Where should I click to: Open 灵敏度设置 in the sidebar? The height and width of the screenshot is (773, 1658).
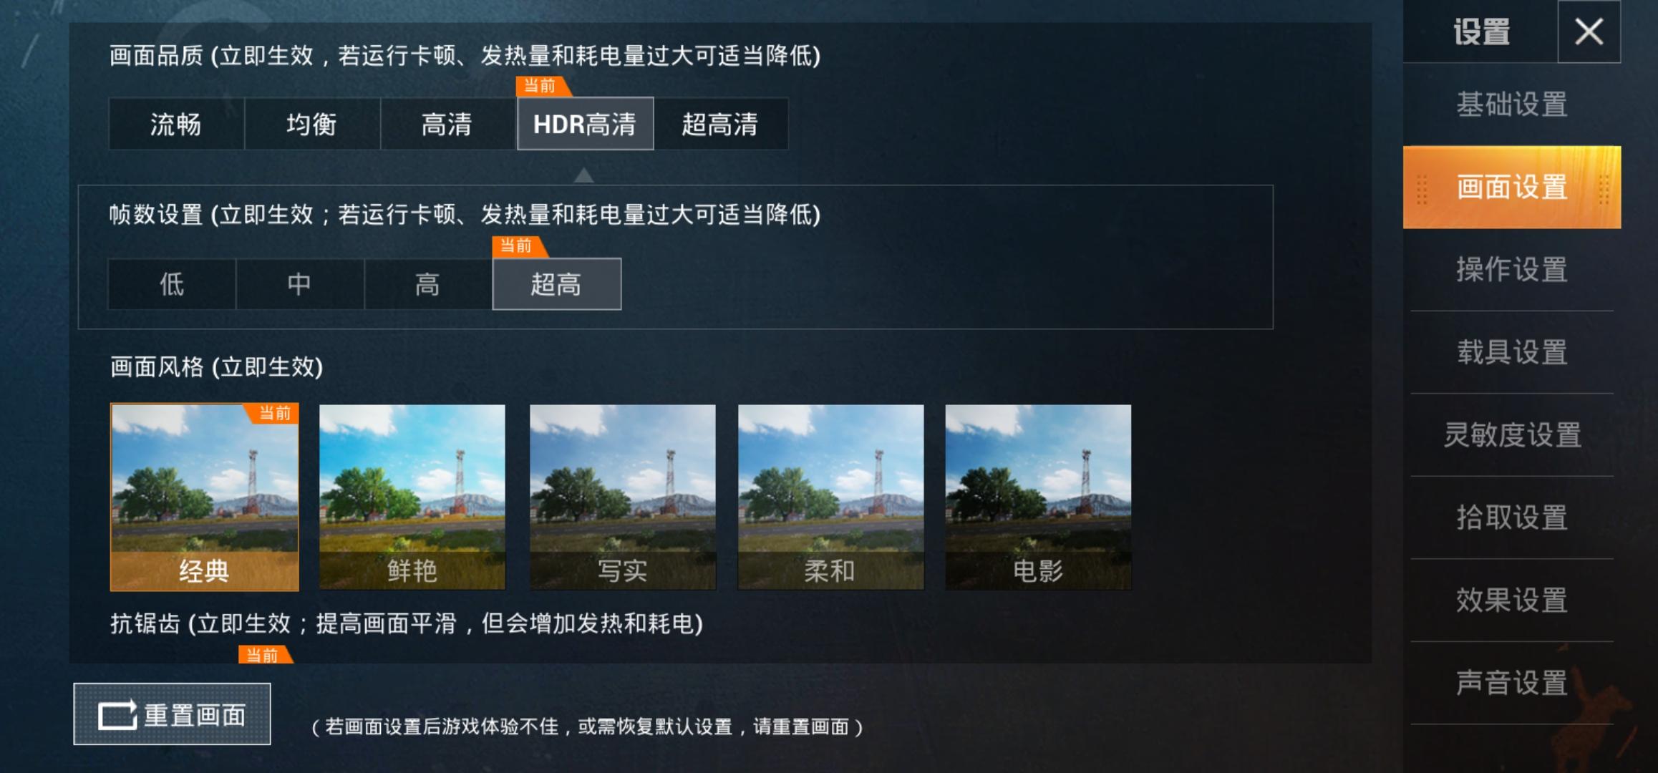pos(1512,435)
